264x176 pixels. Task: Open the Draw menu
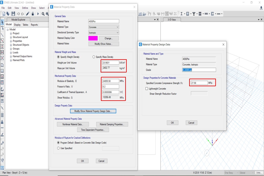(x=33, y=8)
